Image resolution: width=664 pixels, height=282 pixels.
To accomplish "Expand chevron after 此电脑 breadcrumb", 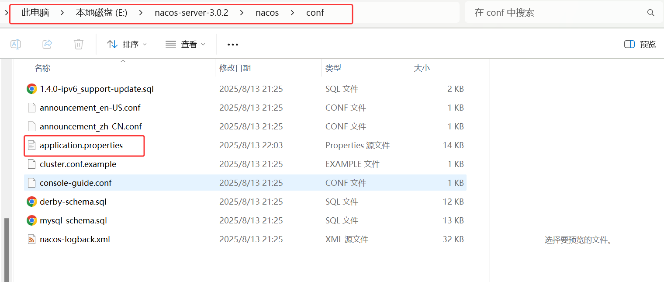I will click(x=62, y=13).
